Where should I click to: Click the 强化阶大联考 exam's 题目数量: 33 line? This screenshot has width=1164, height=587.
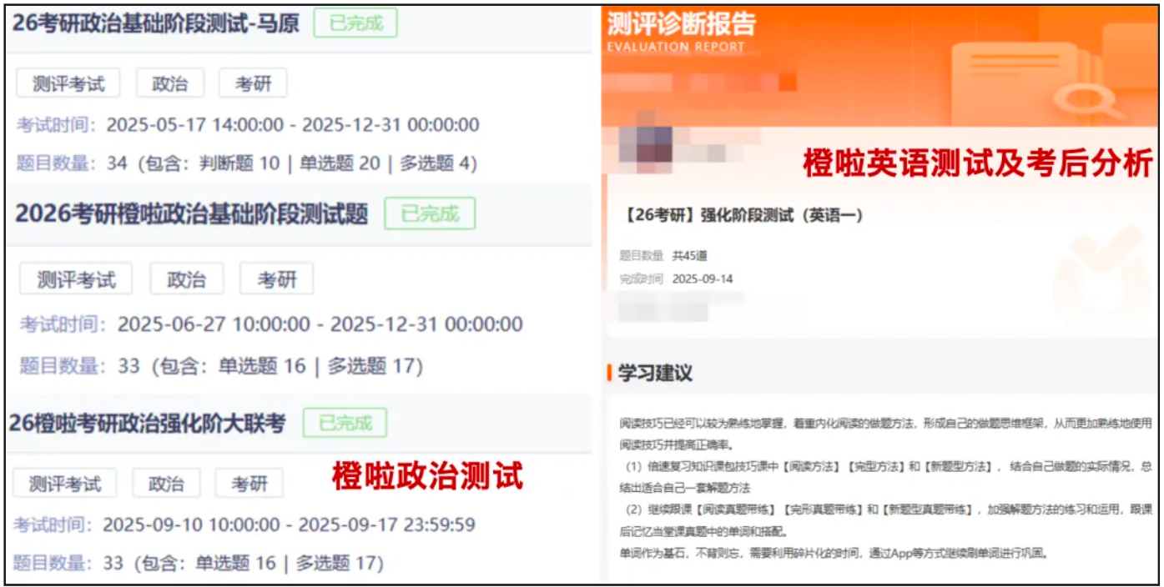coord(198,564)
